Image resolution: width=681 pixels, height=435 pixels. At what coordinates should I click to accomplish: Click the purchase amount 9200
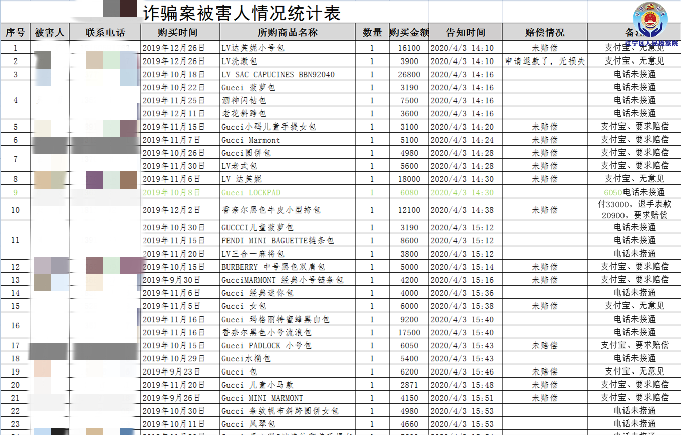coord(409,320)
